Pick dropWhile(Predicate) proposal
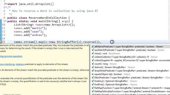This screenshot has width=170, height=95. [x=130, y=71]
